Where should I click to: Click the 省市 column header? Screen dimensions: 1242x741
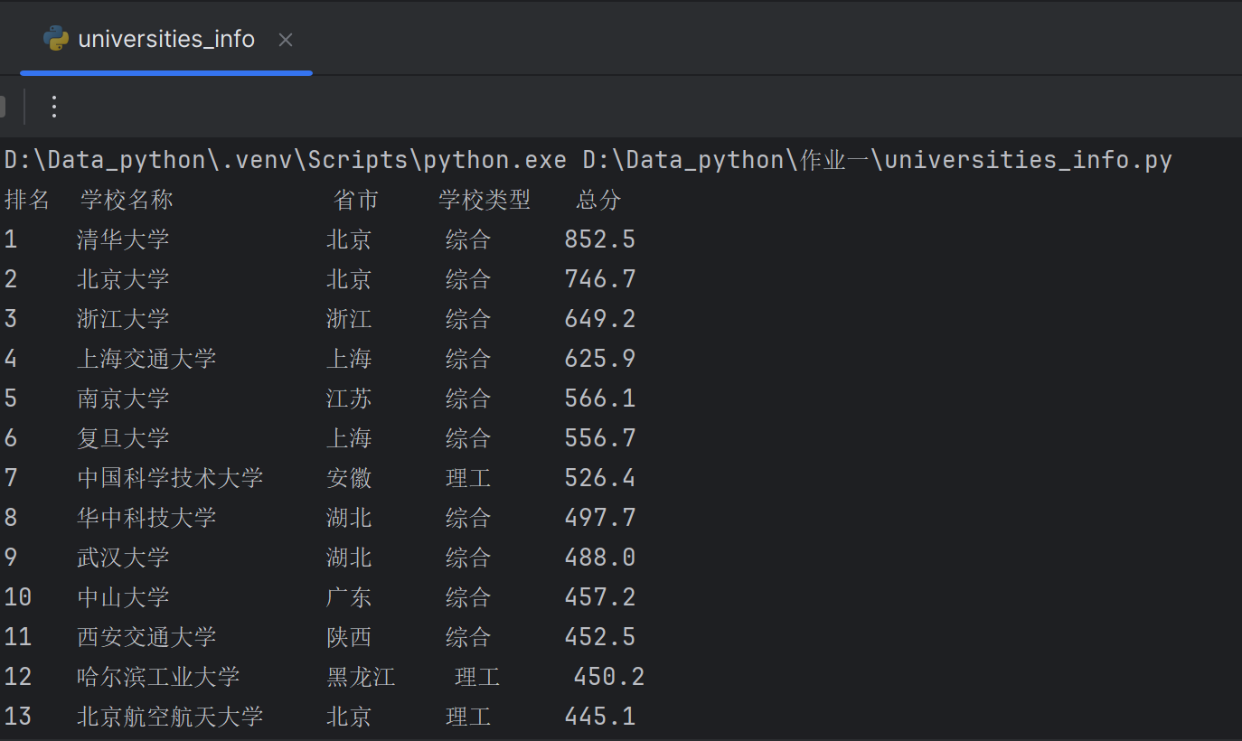click(x=356, y=200)
